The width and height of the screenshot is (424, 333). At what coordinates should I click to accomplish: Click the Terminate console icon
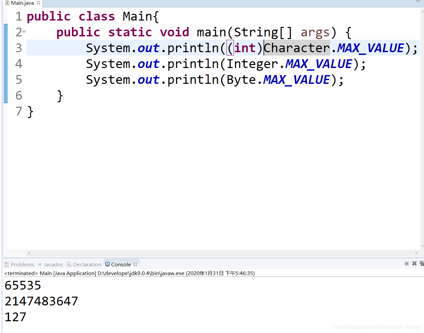(407, 263)
